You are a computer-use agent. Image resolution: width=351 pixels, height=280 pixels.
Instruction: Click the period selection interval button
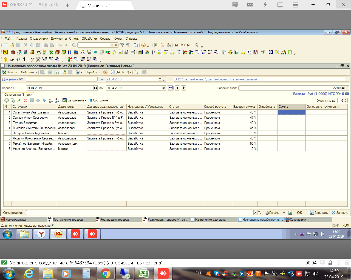170,88
